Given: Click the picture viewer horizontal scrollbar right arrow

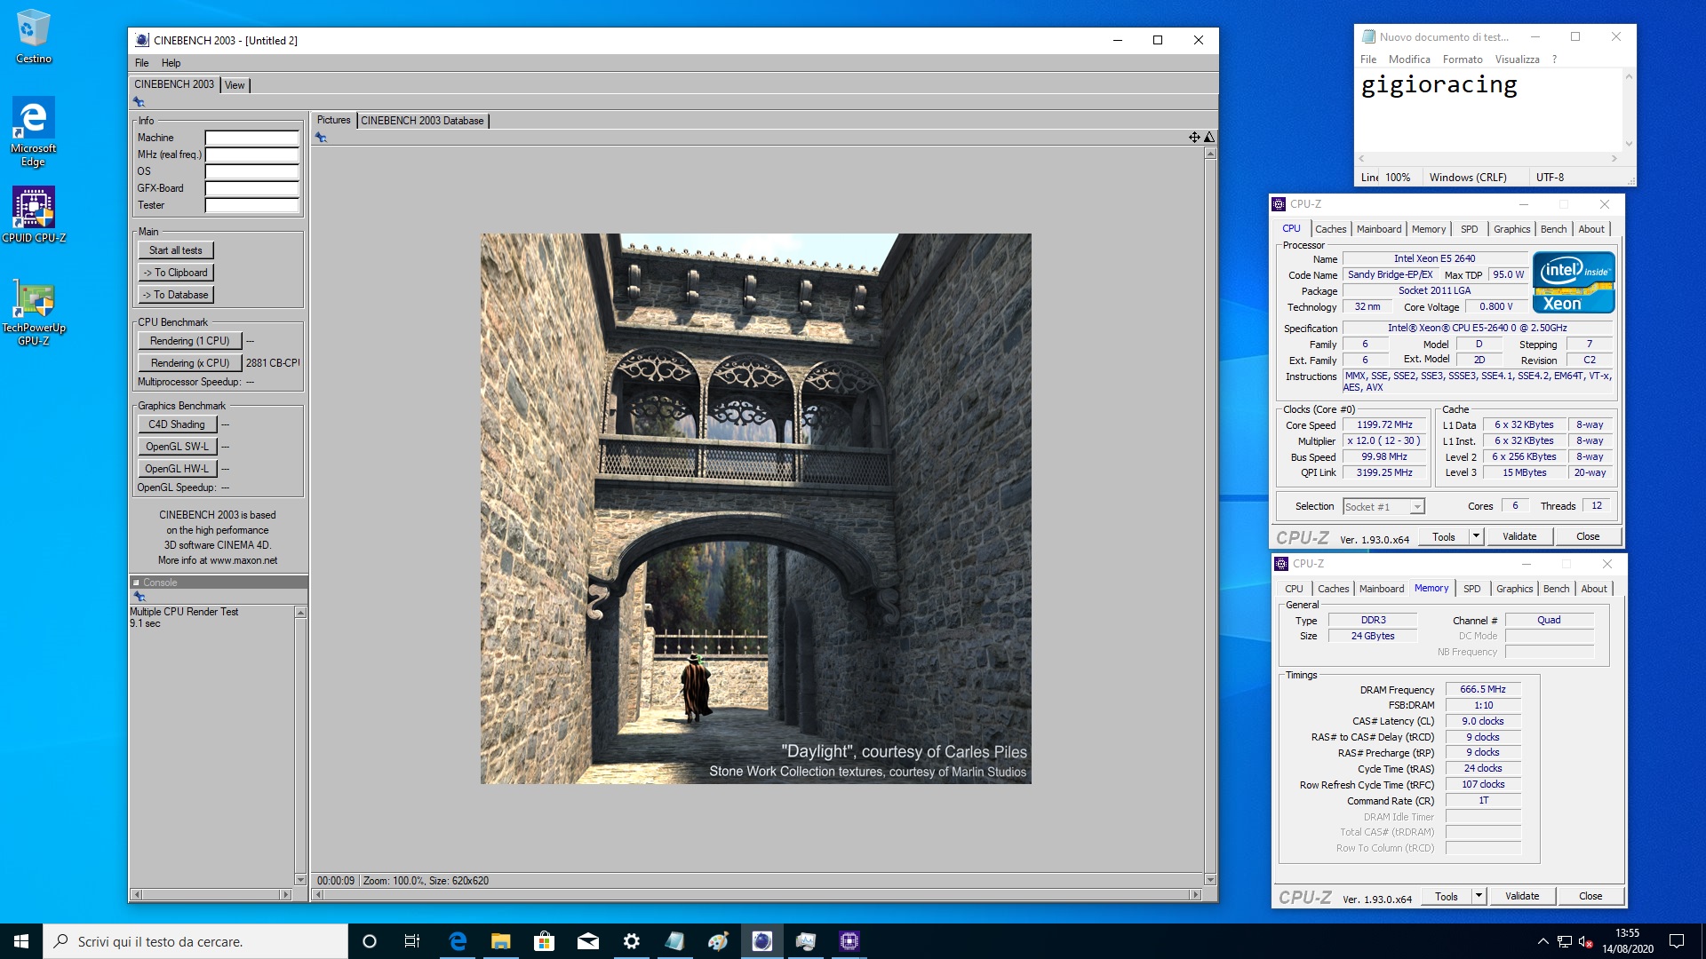Looking at the screenshot, I should coord(1194,895).
